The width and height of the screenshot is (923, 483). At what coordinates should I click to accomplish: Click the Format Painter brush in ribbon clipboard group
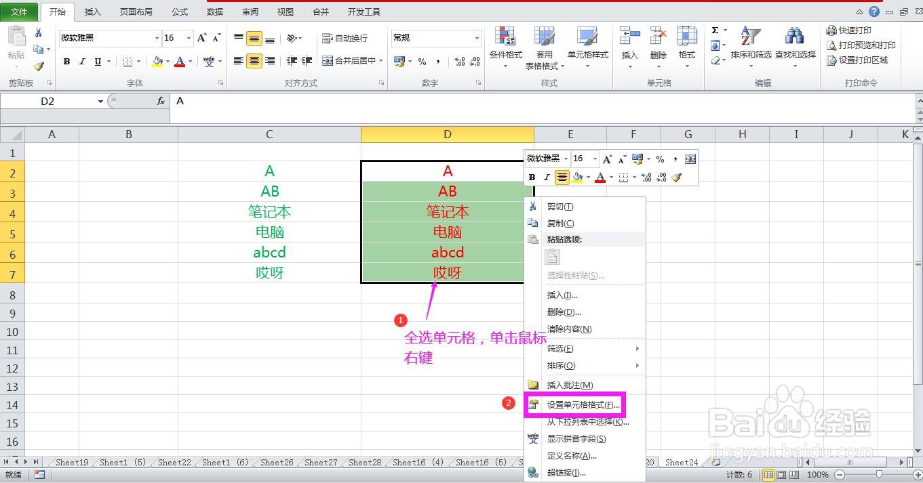click(x=39, y=66)
